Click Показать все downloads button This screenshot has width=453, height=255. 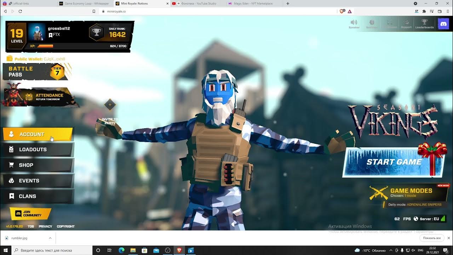pos(432,238)
